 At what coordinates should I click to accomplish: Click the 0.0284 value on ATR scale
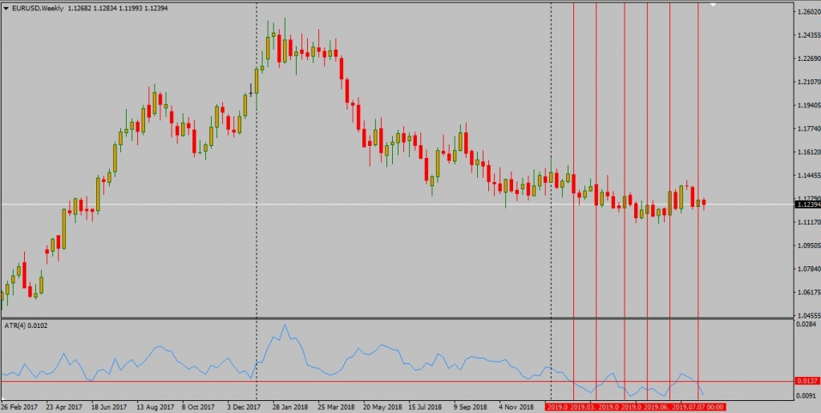click(804, 325)
